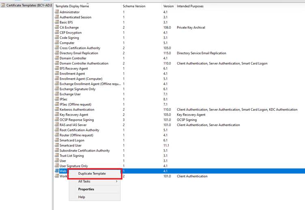Image resolution: width=305 pixels, height=210 pixels.
Task: Click the Computer template icon
Action: tap(57, 43)
